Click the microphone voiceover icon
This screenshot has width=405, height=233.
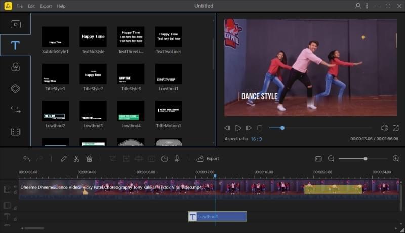177,159
